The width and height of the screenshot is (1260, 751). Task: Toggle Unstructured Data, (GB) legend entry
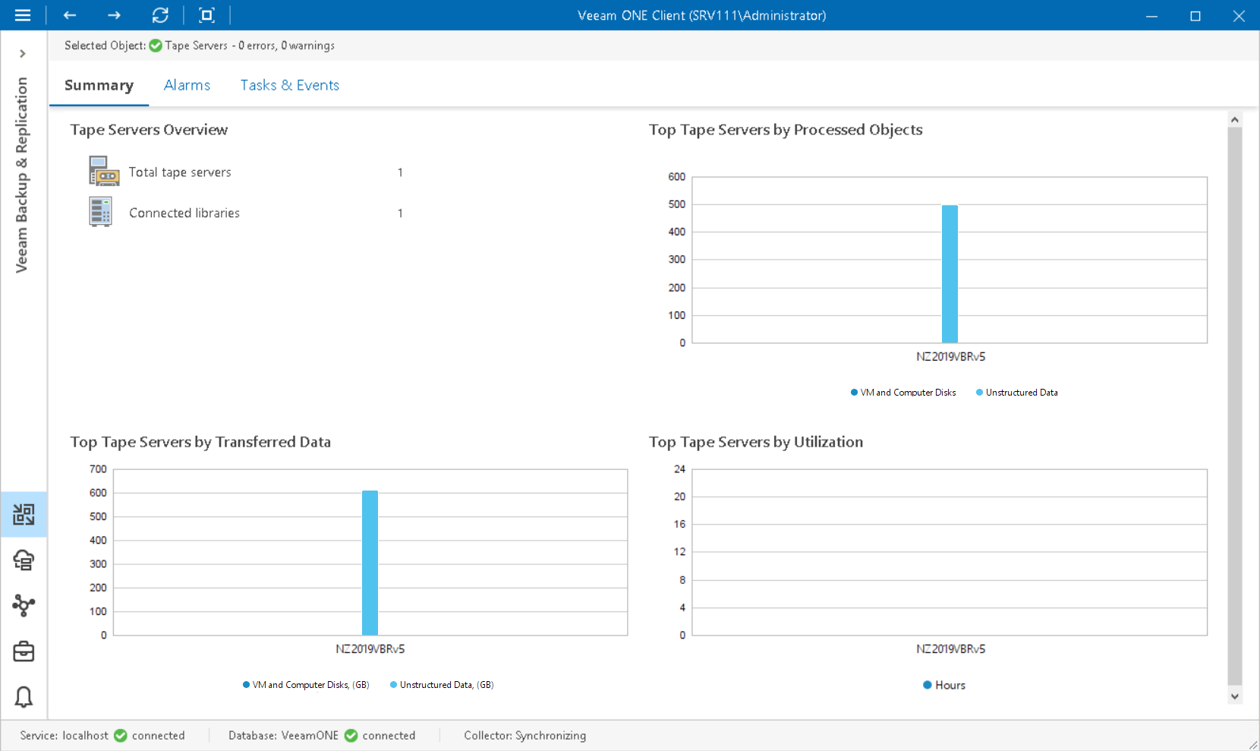pos(442,685)
